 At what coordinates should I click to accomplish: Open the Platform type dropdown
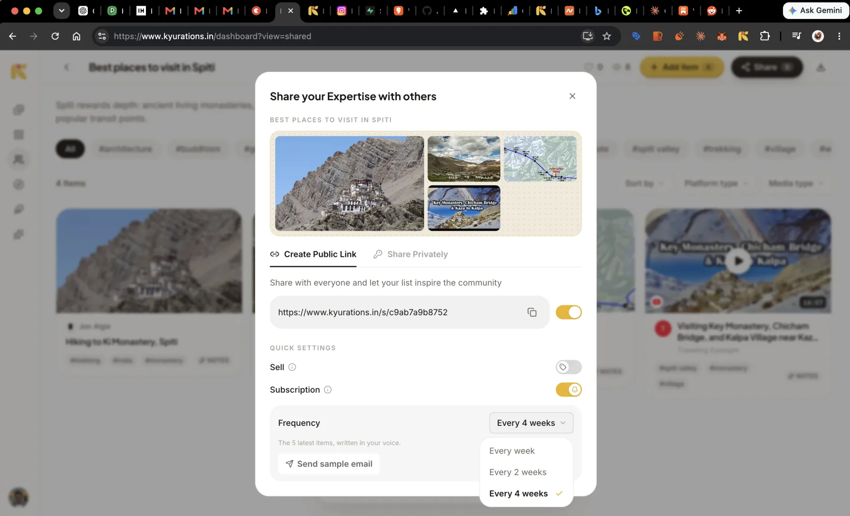[716, 184]
